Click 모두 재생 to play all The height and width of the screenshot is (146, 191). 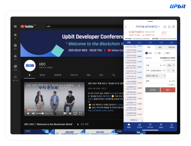[83, 124]
